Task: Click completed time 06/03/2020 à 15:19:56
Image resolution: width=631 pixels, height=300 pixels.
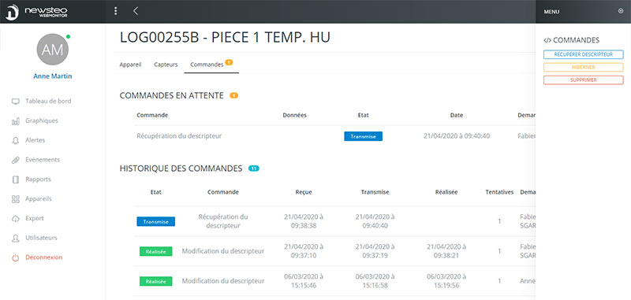Action: click(446, 281)
